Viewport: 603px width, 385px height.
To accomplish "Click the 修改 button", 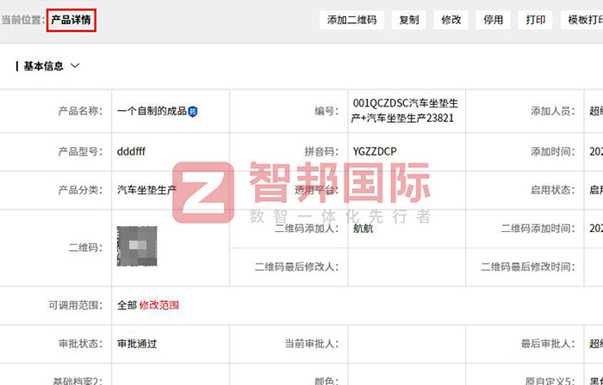I will 451,20.
